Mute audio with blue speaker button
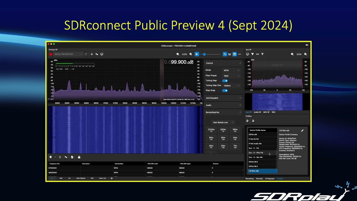The width and height of the screenshot is (357, 201). click(197, 54)
